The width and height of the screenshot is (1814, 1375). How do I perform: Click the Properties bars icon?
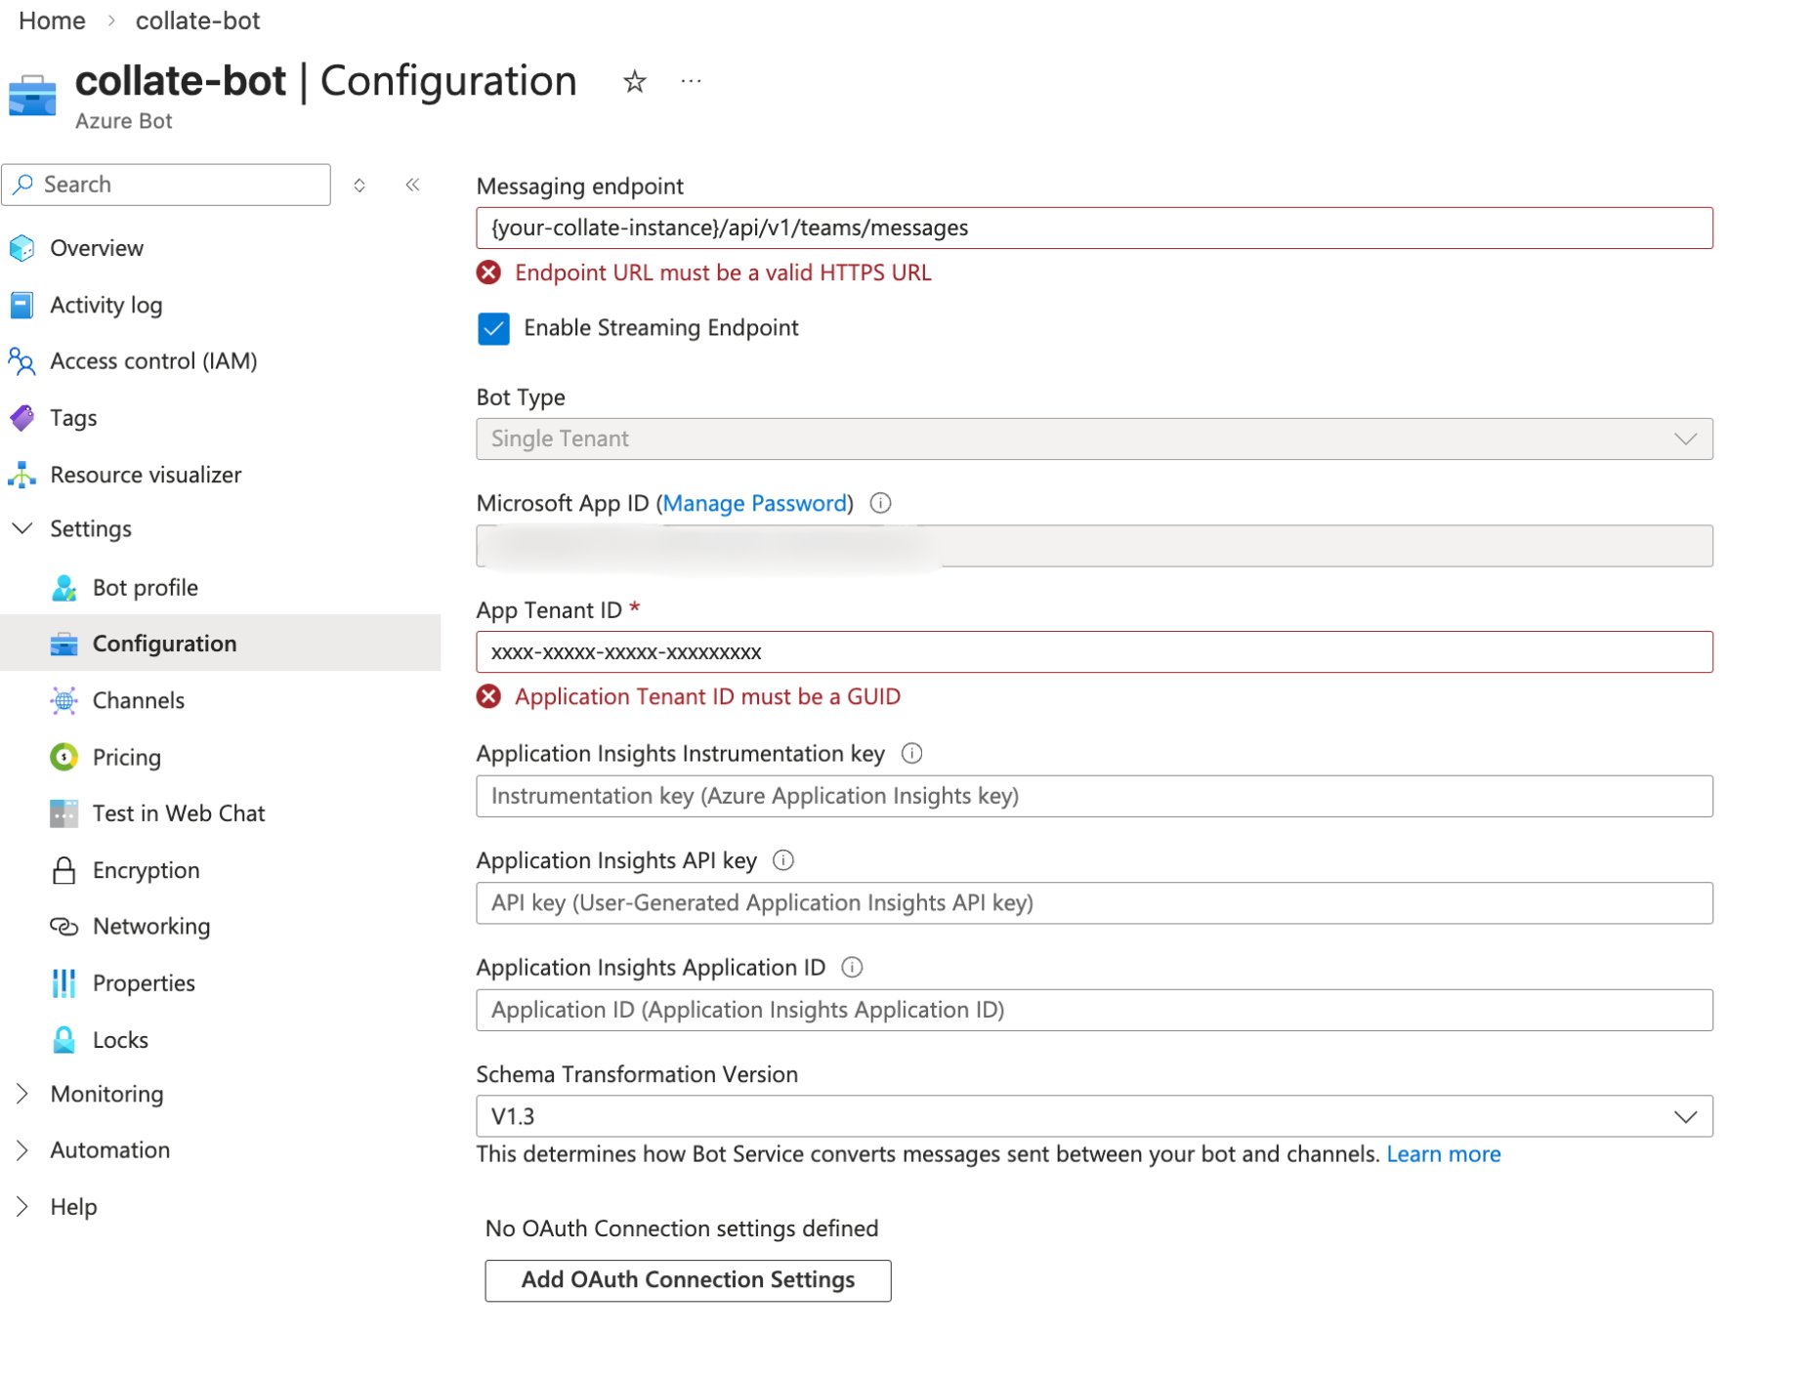click(x=63, y=983)
